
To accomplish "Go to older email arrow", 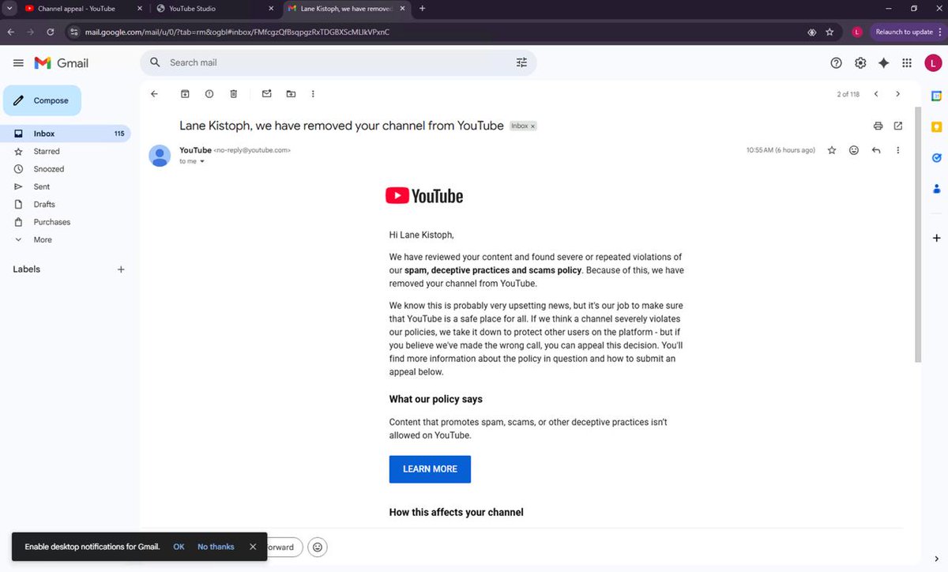I will 897,94.
